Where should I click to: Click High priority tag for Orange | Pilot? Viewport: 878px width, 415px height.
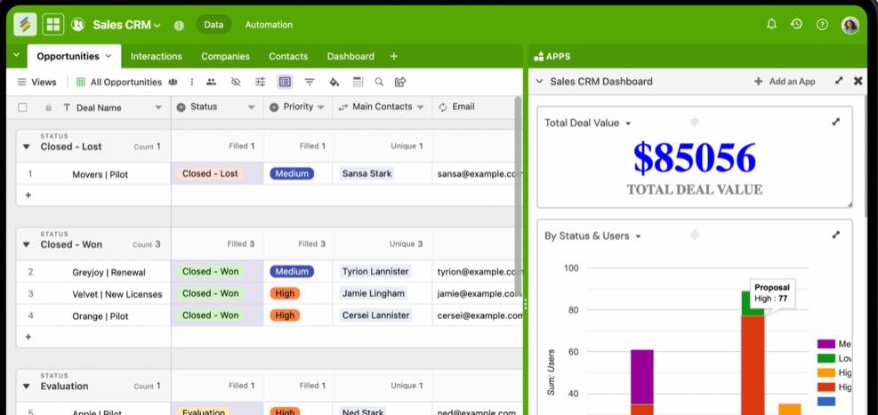point(285,315)
